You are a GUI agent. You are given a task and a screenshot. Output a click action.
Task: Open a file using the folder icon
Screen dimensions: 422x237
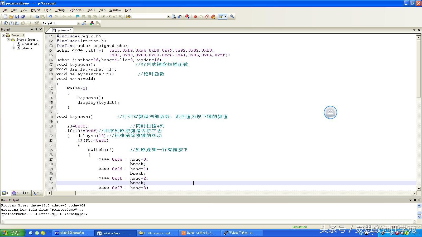click(x=11, y=17)
